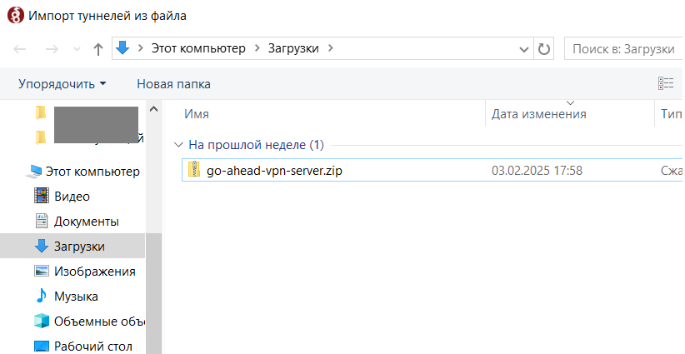Go up one folder level
The image size is (685, 354).
point(97,49)
